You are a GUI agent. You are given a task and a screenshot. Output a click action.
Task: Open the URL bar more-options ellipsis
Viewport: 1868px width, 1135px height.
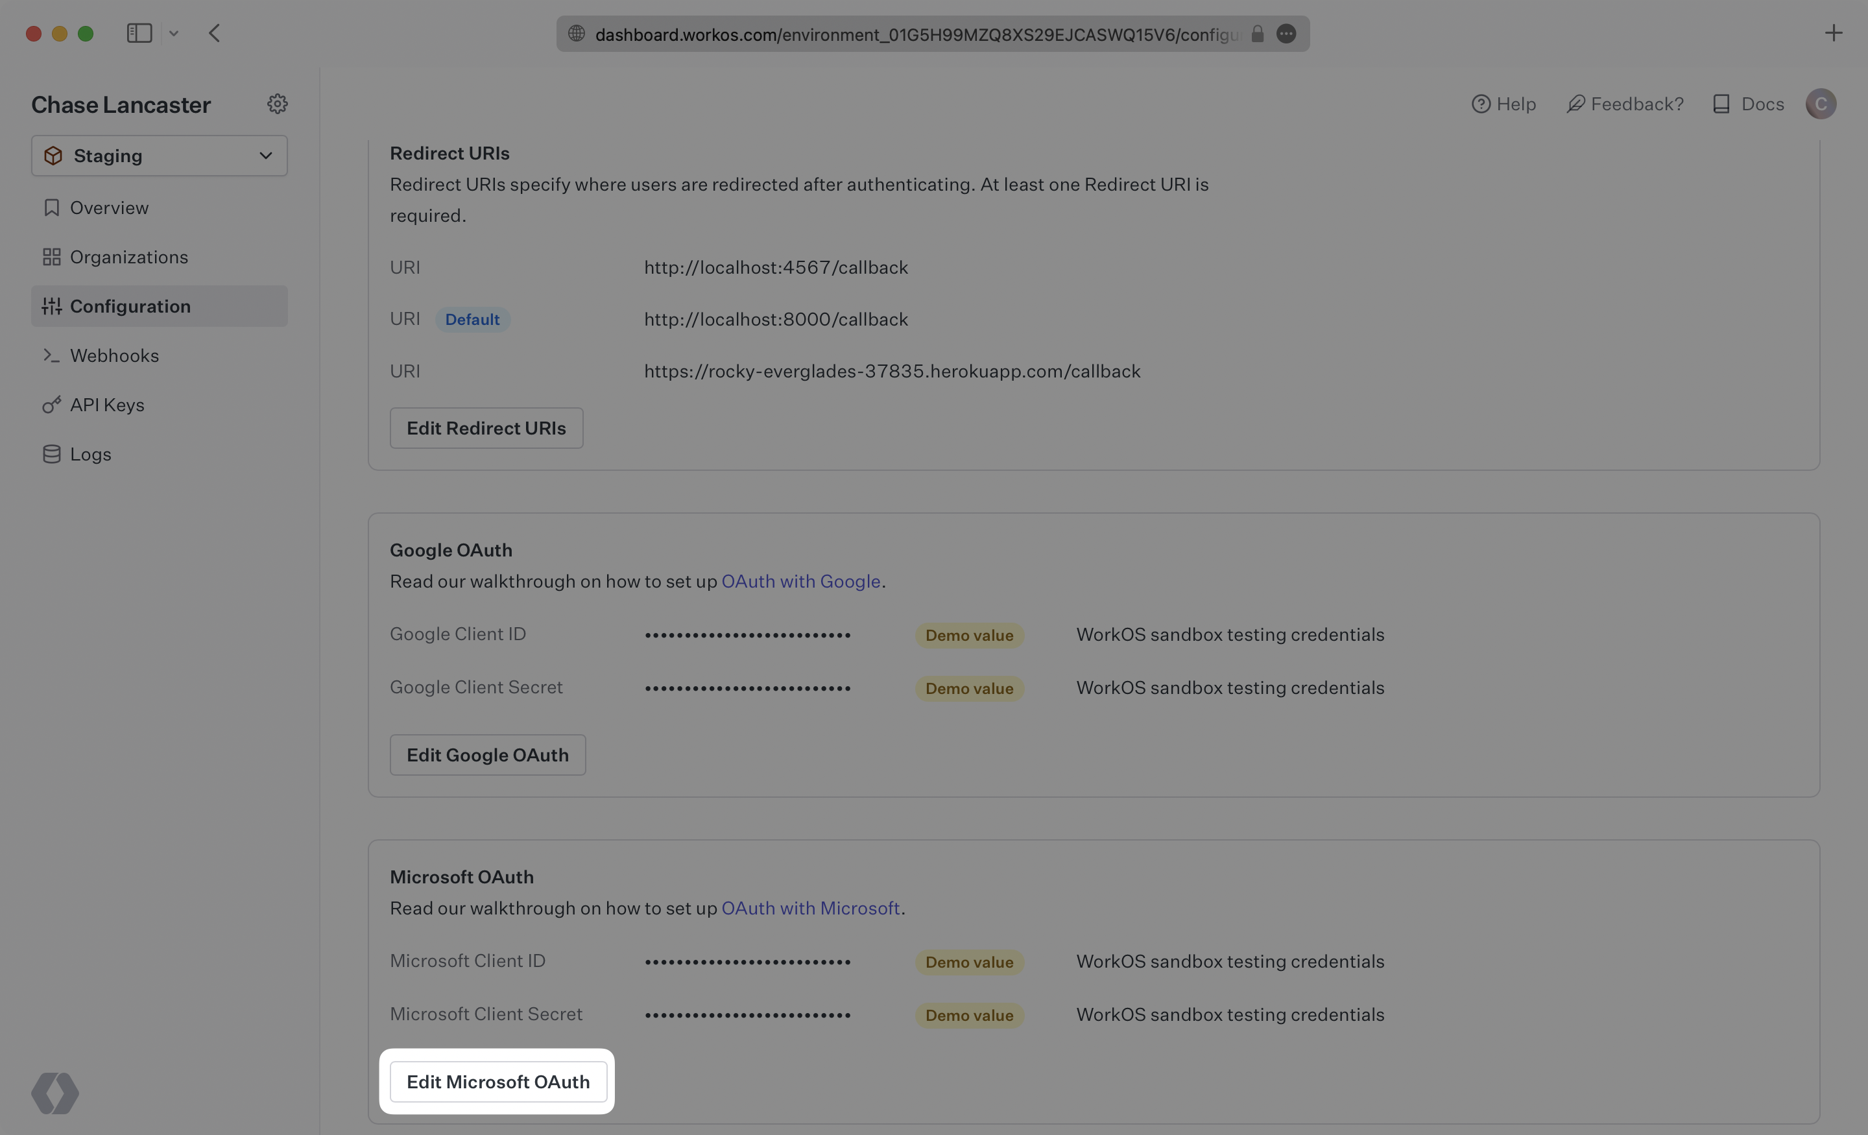[x=1287, y=33]
